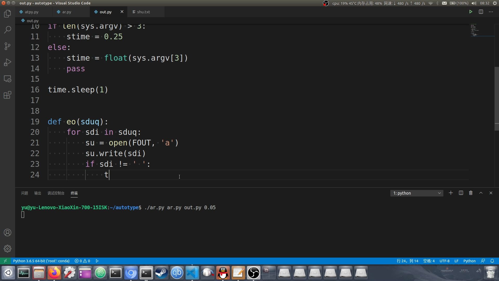Switch to the ar.py editor tab
This screenshot has height=281, width=499.
pos(67,12)
